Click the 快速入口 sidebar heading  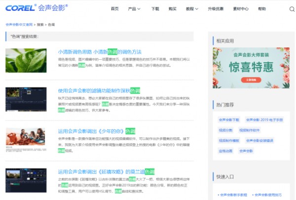225,177
